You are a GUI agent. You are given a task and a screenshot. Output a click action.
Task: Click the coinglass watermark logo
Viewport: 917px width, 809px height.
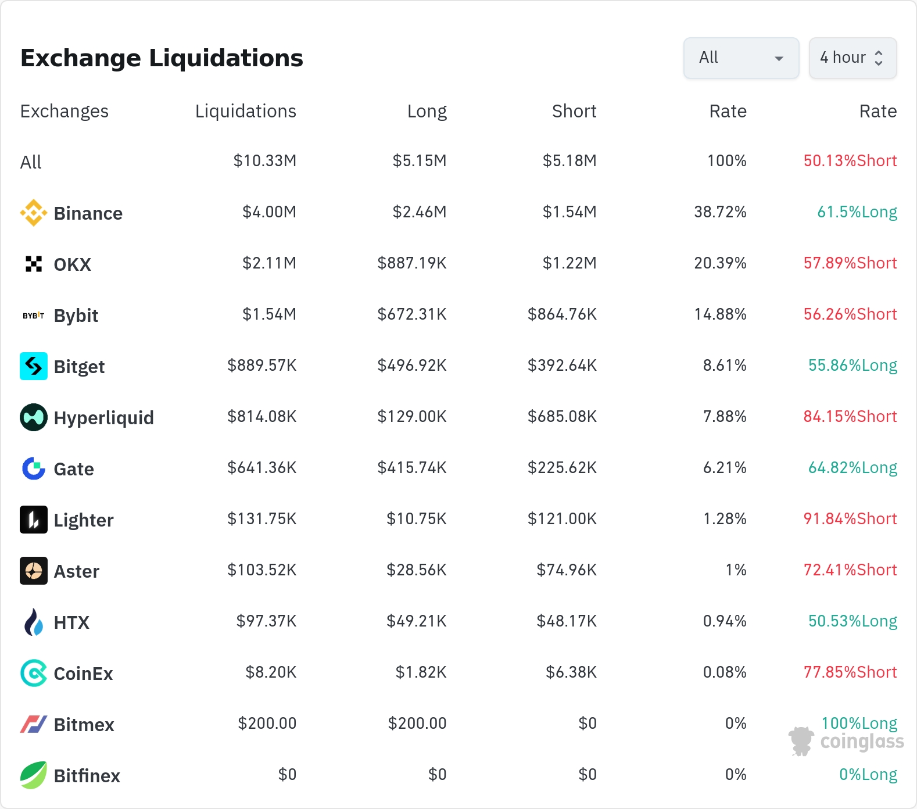tap(847, 742)
